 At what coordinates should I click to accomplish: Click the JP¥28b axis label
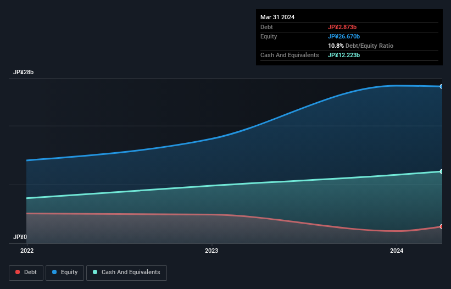[23, 72]
